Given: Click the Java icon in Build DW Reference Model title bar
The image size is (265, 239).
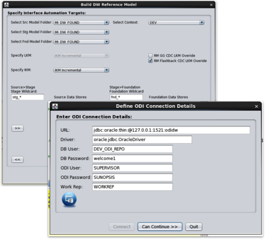Looking at the screenshot, I should (x=7, y=5).
